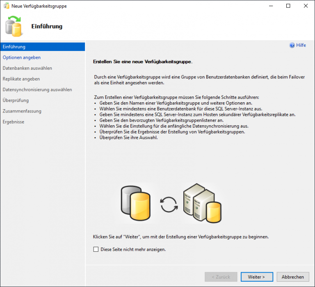
Task: Click the page title Einführung in header
Action: (x=47, y=26)
